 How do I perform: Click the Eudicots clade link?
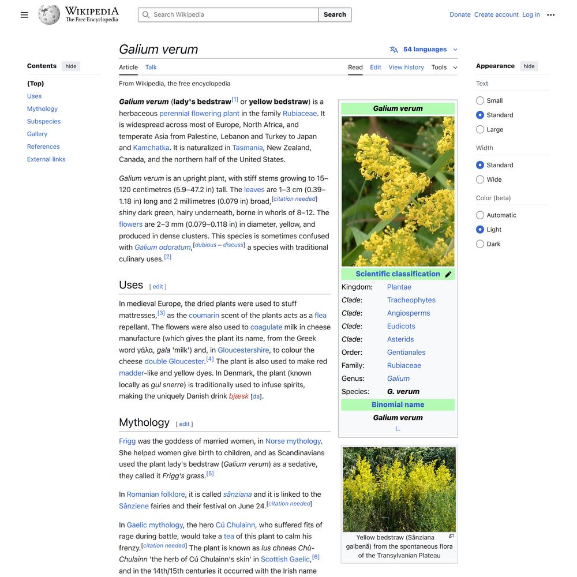pyautogui.click(x=401, y=327)
